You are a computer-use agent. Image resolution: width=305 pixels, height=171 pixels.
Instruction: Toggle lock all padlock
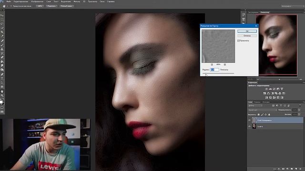pyautogui.click(x=269, y=114)
